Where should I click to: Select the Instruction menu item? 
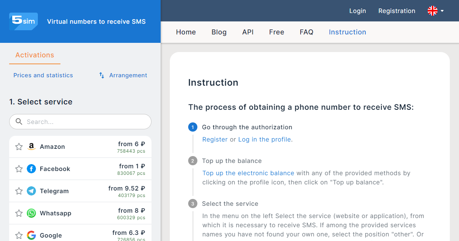tap(347, 32)
